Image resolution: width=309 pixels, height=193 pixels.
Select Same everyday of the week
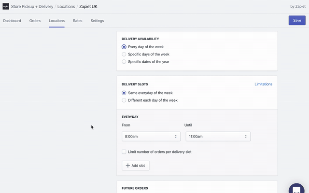[124, 93]
